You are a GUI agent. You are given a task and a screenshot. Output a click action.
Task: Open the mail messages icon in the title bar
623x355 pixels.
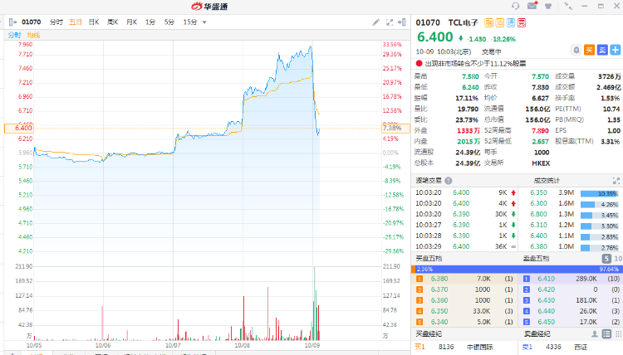(x=532, y=6)
